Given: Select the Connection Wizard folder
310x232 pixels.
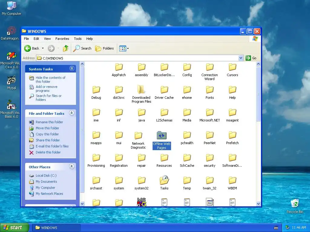Looking at the screenshot, I should 209,72.
